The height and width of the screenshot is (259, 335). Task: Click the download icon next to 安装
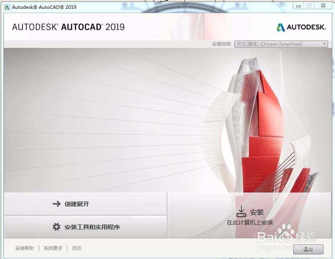click(x=241, y=211)
